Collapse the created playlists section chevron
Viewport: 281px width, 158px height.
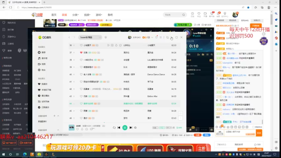58,116
